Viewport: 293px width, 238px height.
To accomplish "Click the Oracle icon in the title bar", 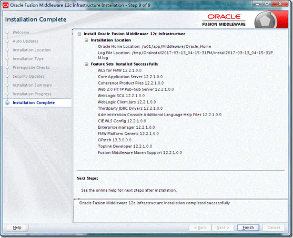I will point(5,5).
